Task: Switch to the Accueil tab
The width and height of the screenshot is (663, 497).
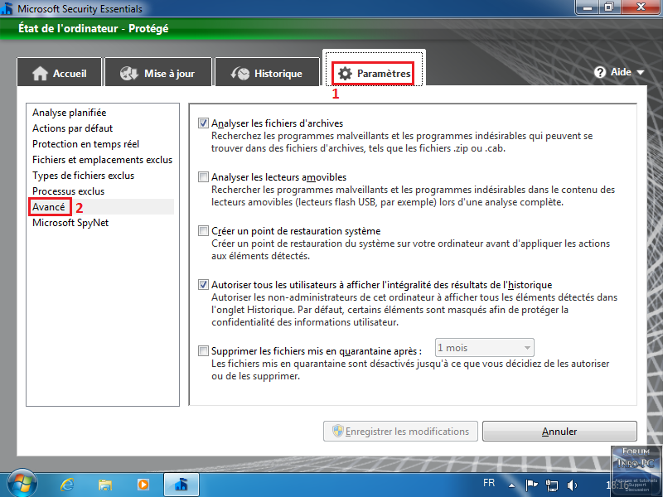Action: 59,72
